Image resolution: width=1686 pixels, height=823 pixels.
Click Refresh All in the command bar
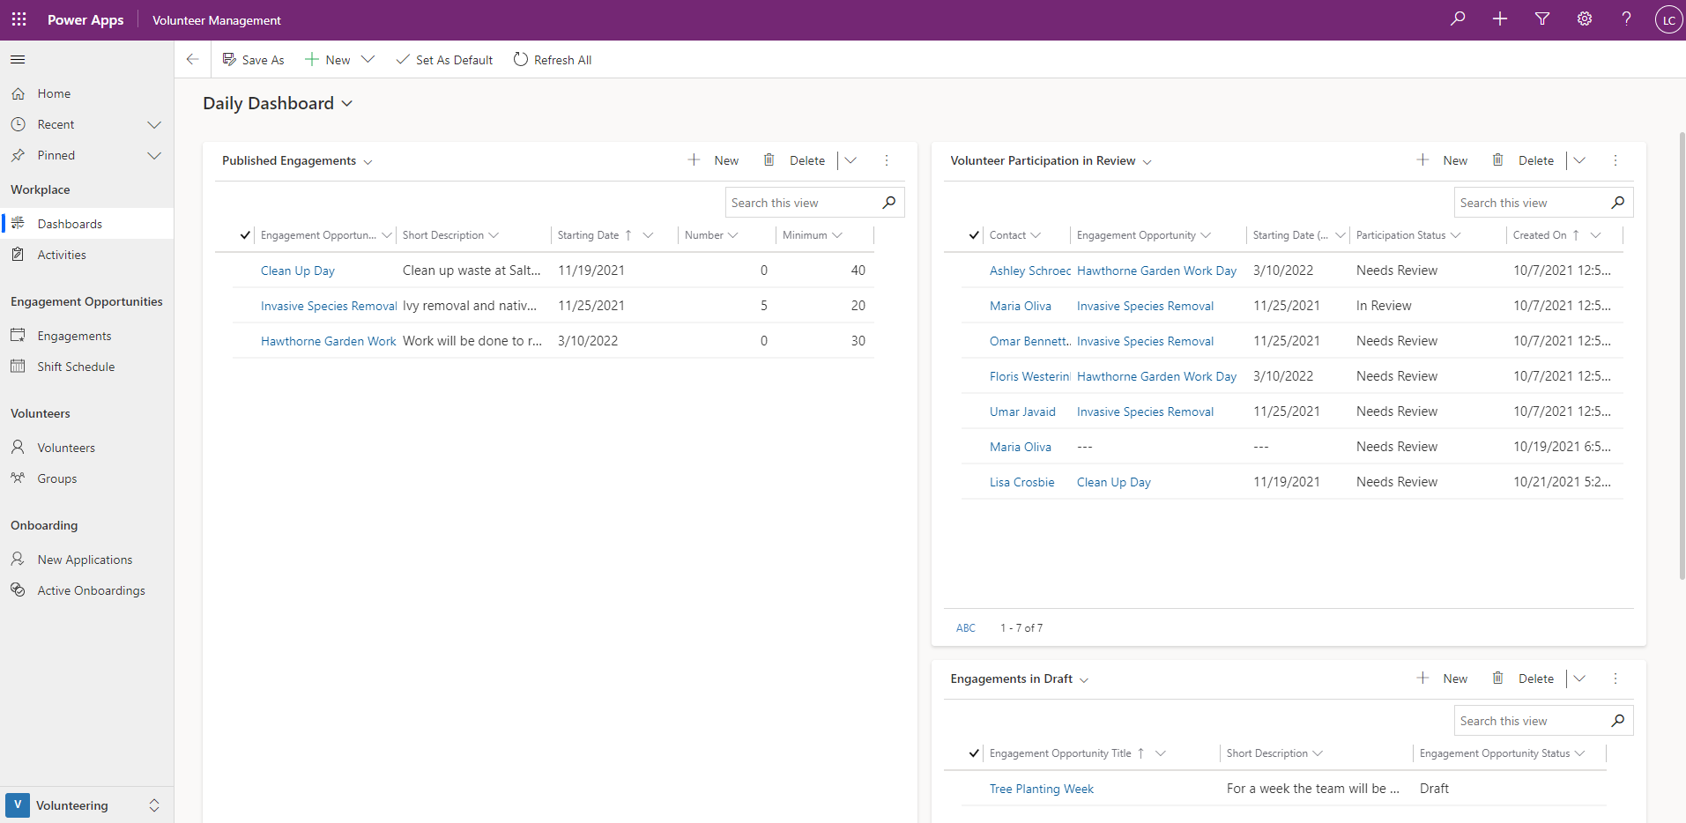click(x=553, y=60)
